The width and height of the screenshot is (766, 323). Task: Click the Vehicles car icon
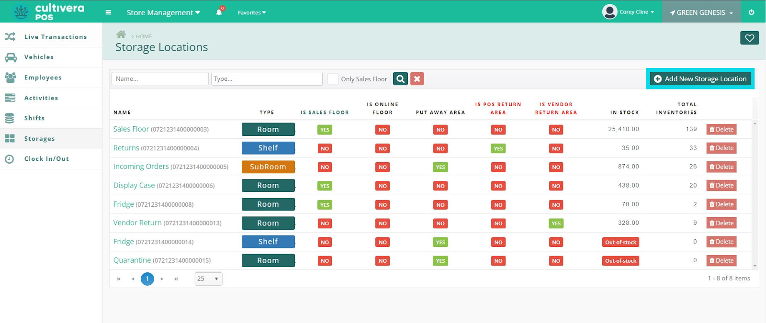pyautogui.click(x=10, y=57)
